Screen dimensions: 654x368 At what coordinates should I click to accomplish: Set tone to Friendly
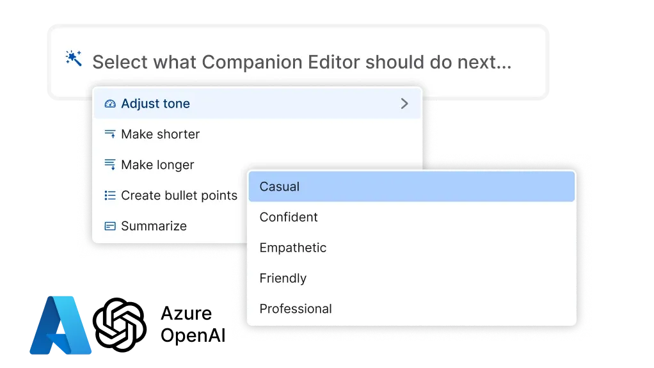tap(283, 279)
